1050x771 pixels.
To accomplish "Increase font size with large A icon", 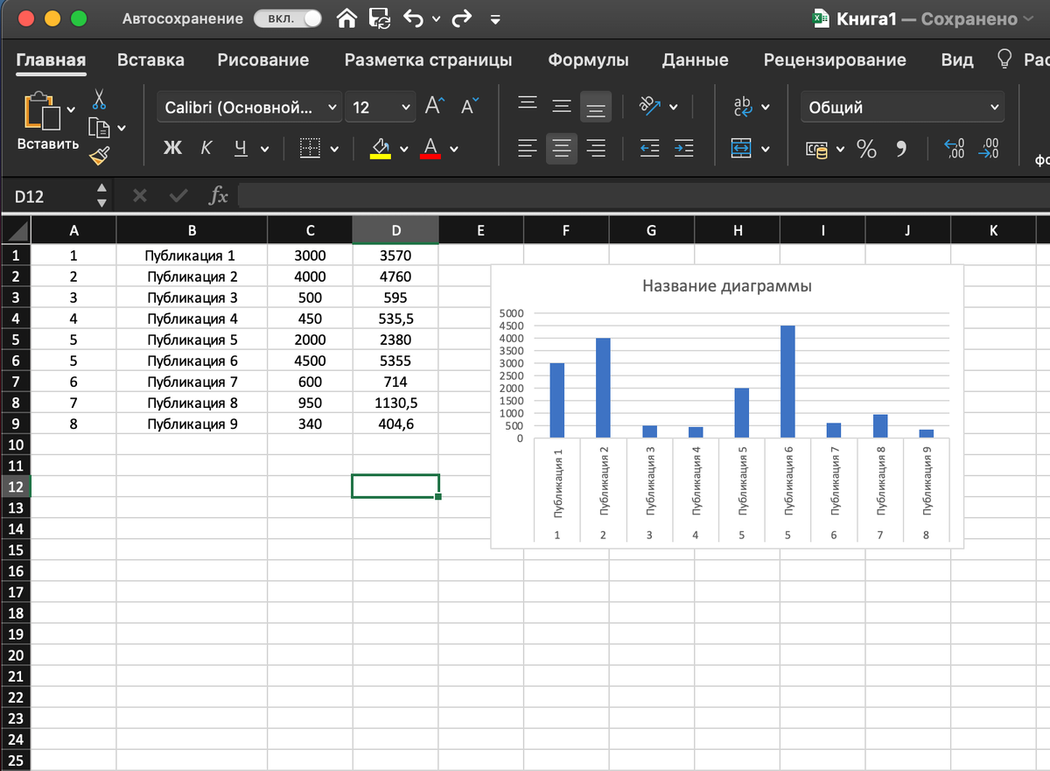I will [x=434, y=107].
